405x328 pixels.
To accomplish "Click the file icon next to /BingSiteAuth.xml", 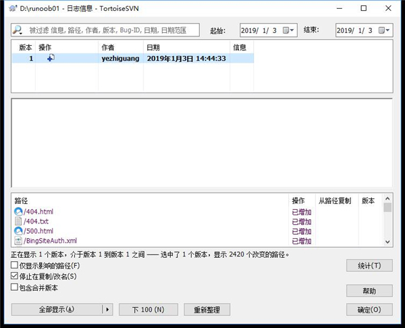I will coord(18,240).
